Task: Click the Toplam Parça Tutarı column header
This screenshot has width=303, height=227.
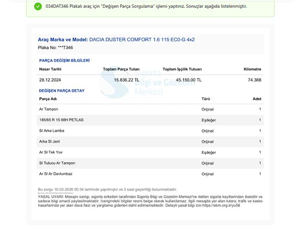Action: 121,69
